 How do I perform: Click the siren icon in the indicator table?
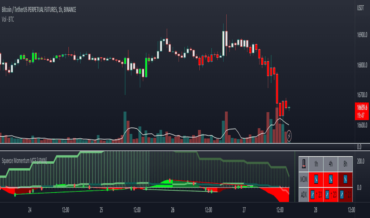[x=303, y=164]
